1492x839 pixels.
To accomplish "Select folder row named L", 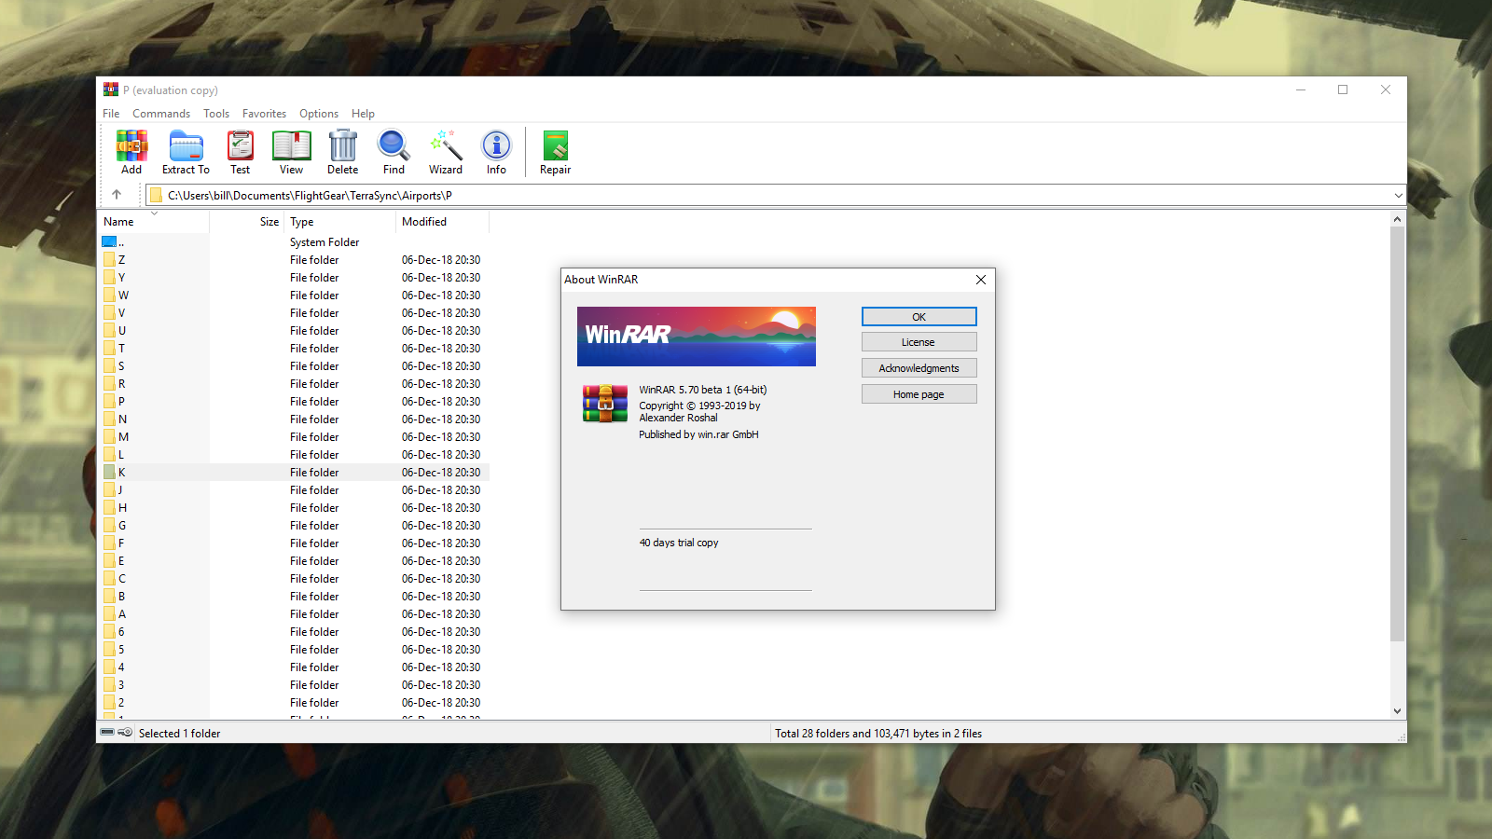I will (294, 455).
